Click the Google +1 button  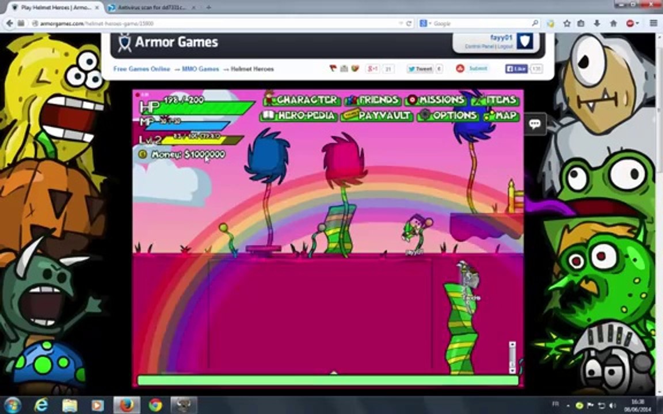click(373, 69)
